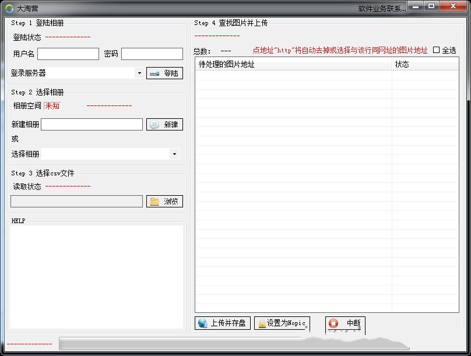Close the 大淘营 window
471x356 pixels.
454,6
